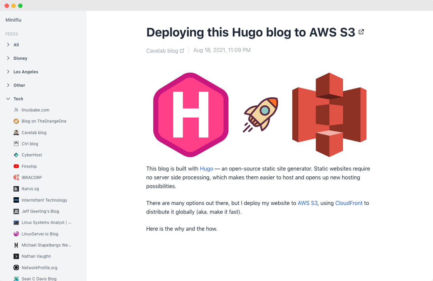Select the CyberHost feed icon
The image size is (433, 281).
[x=16, y=155]
